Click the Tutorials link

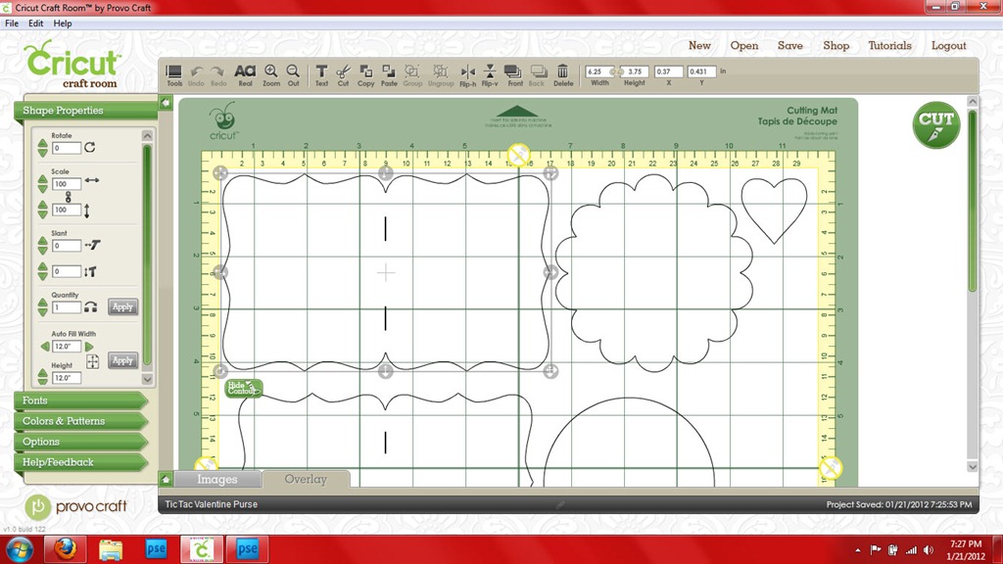(889, 45)
